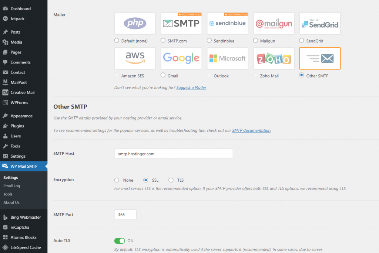Select the SMTP.com radio button
379x253 pixels.
pyautogui.click(x=163, y=41)
